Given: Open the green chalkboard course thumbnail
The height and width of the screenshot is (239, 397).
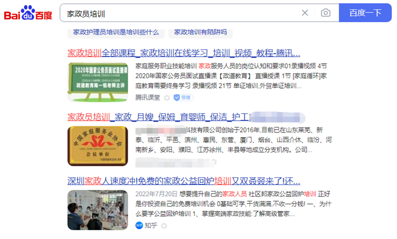Looking at the screenshot, I should 98,82.
